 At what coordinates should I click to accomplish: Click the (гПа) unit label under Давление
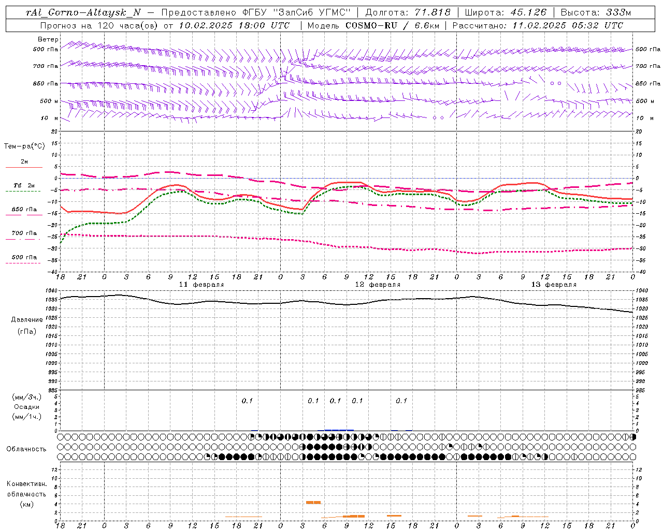tap(27, 331)
